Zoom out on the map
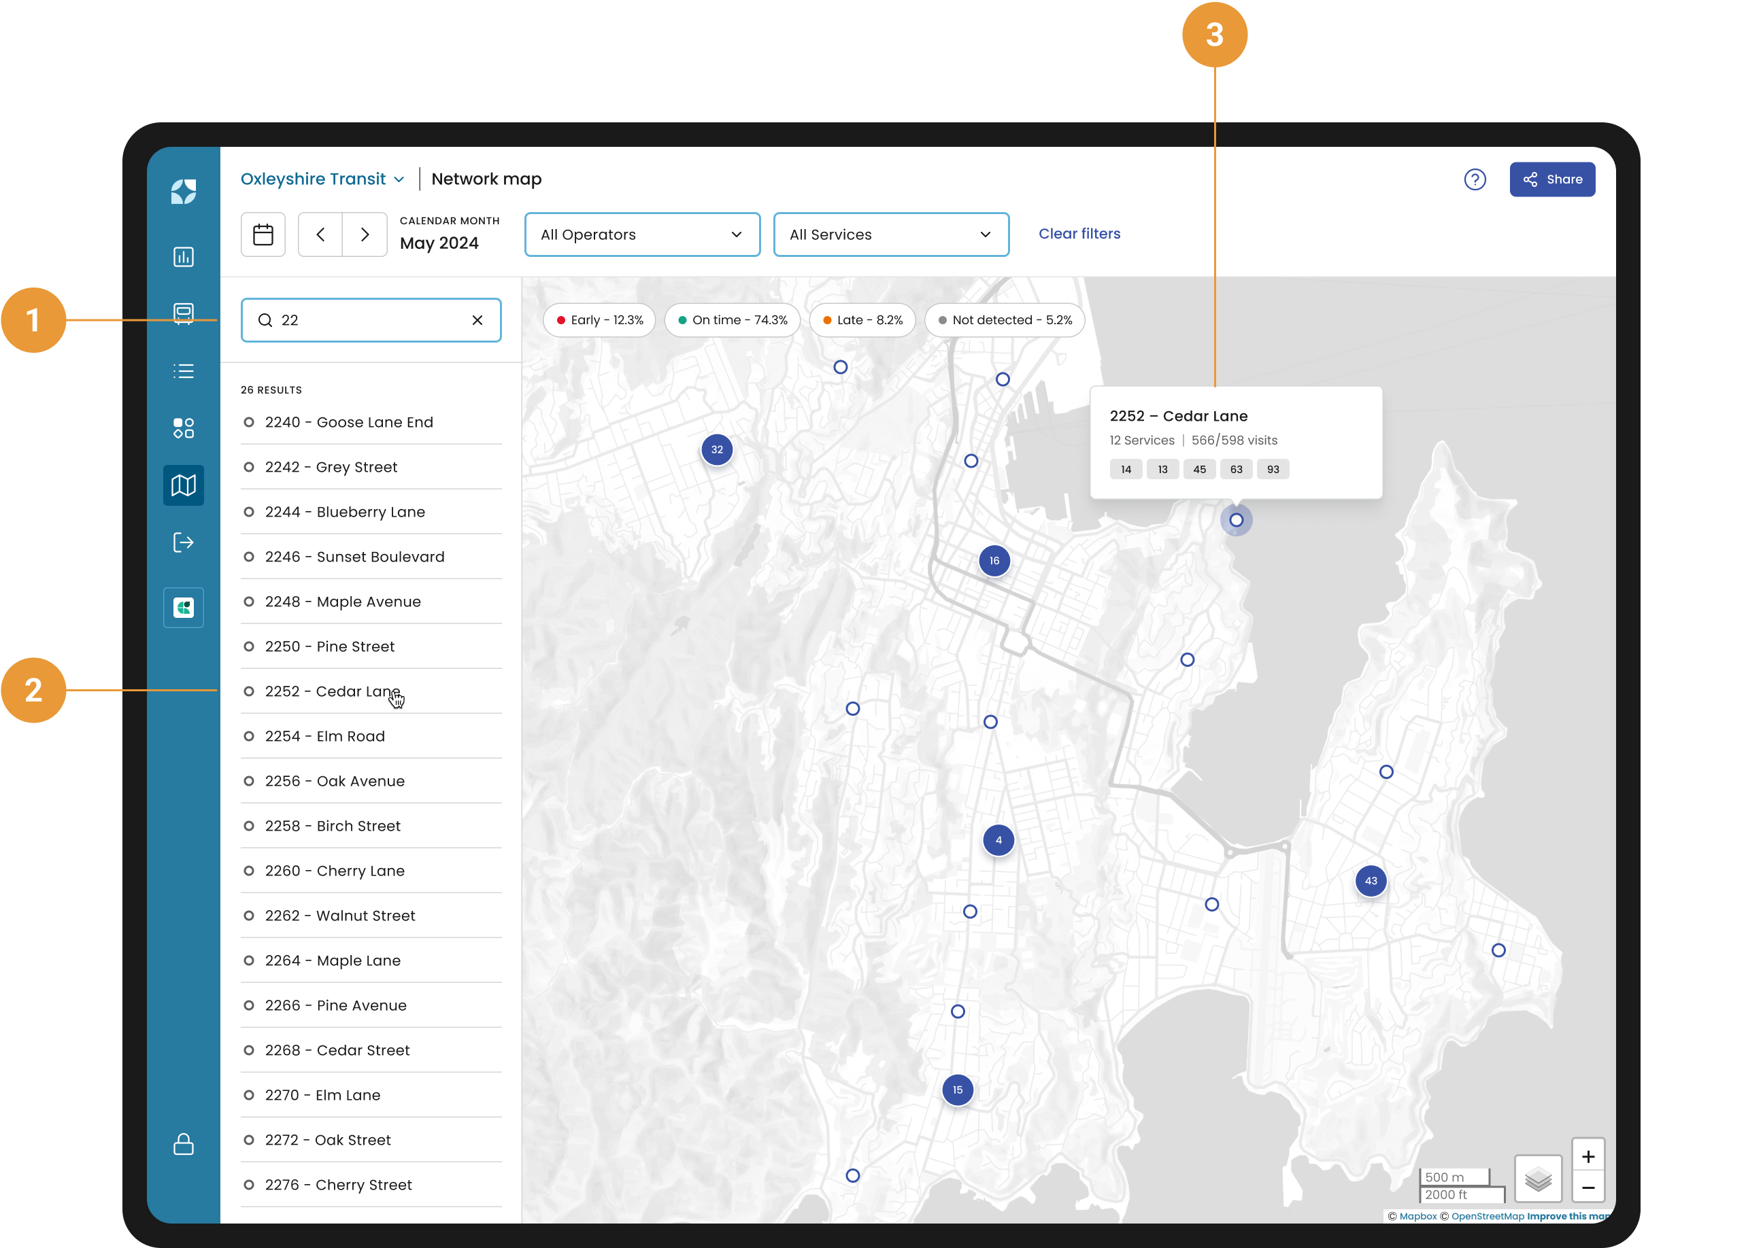The image size is (1763, 1248). click(x=1588, y=1188)
